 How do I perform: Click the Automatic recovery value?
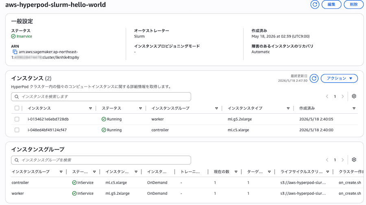click(261, 52)
